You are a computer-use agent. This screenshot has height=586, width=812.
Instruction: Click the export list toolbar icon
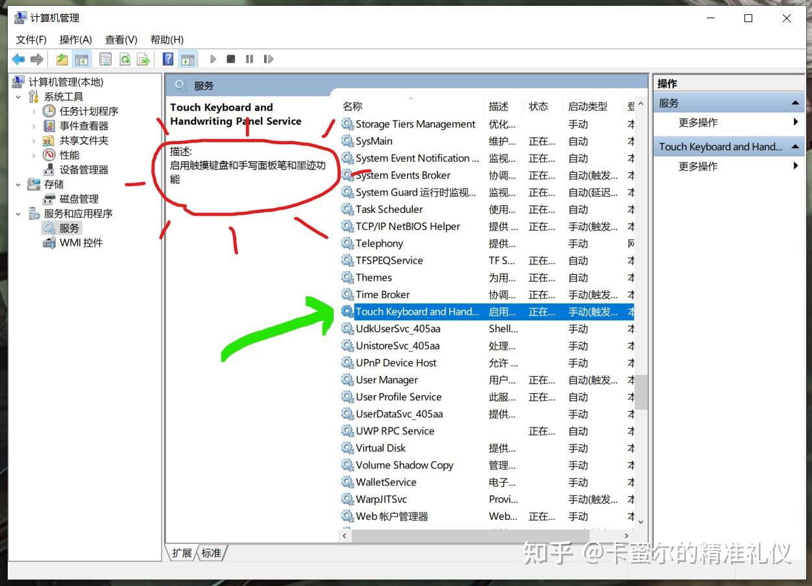pos(143,58)
